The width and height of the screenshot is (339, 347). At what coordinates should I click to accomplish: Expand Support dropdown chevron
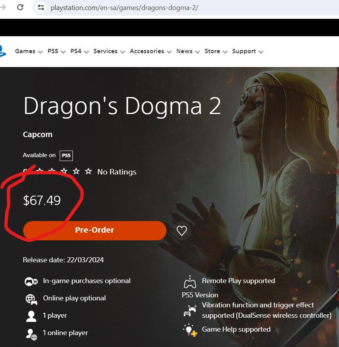pyautogui.click(x=261, y=52)
